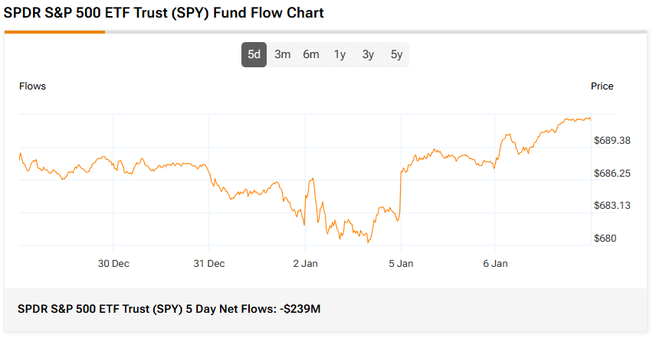Switch chart to 3y range

click(x=368, y=54)
